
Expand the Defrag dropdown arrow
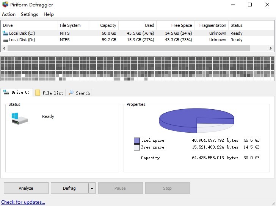(92, 188)
